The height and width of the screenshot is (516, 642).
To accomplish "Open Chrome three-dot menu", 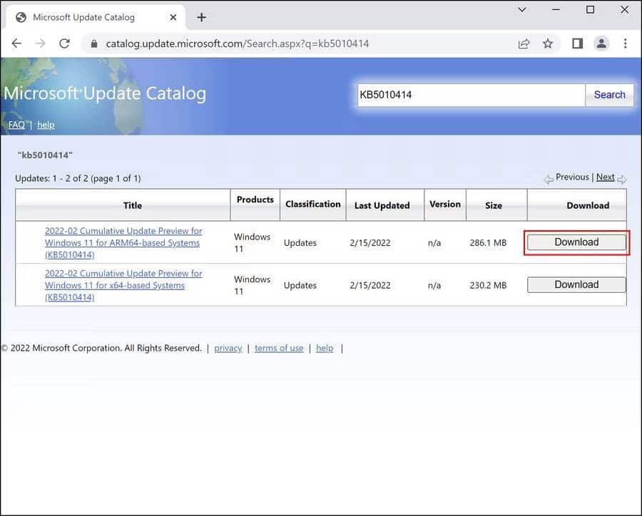I will tap(626, 43).
